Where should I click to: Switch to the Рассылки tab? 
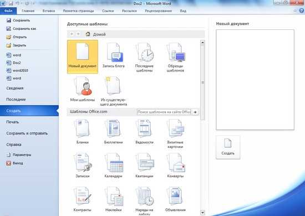tap(129, 11)
